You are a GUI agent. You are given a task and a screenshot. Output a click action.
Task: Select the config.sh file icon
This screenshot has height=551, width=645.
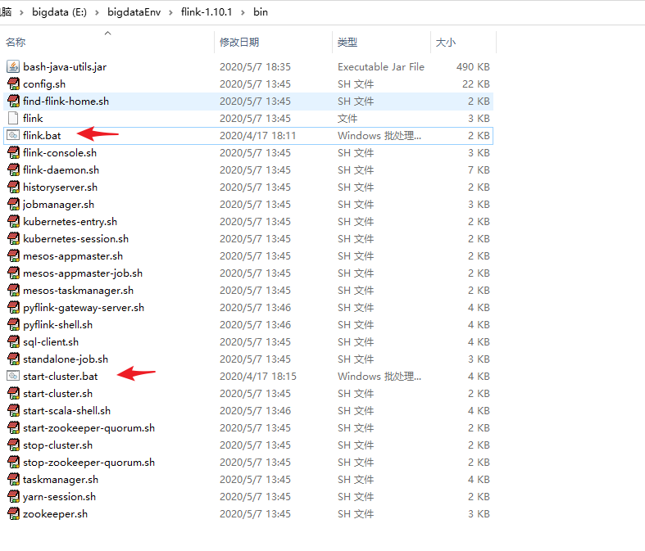(13, 84)
